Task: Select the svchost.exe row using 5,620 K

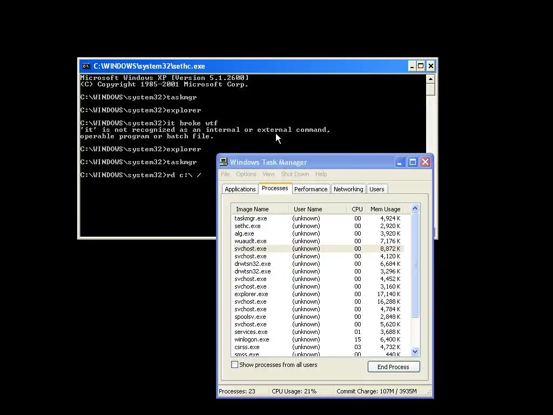Action: point(318,324)
